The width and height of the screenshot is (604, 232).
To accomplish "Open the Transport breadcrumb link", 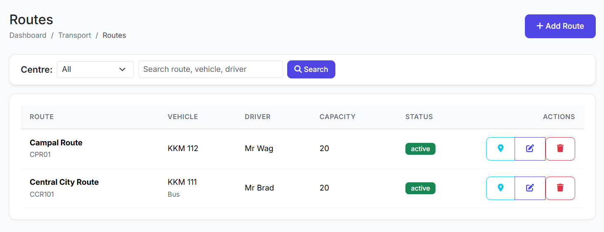I will coord(75,35).
